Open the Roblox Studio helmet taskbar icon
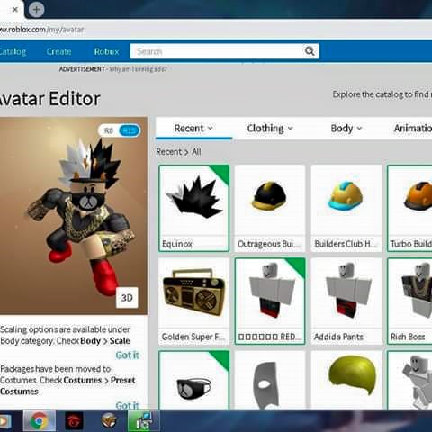The height and width of the screenshot is (432, 432). [109, 421]
